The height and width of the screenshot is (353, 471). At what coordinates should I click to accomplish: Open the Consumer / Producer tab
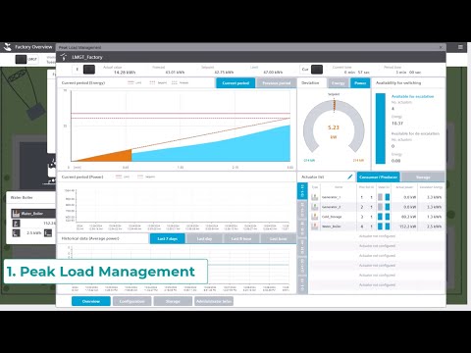[378, 176]
